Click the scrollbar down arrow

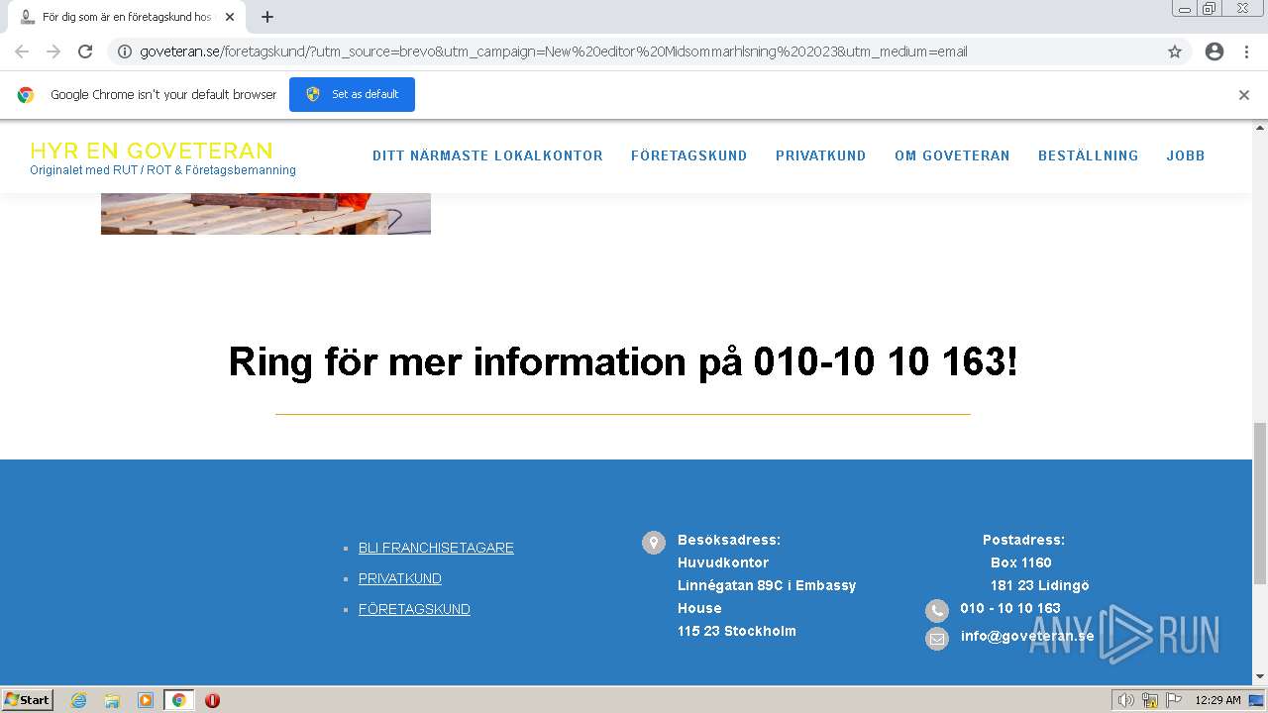click(1260, 677)
